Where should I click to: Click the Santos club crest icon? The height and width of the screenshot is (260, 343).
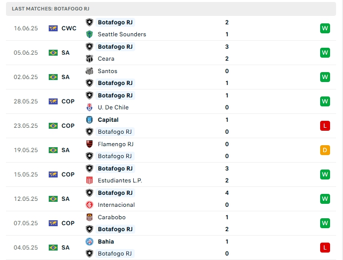pos(89,71)
